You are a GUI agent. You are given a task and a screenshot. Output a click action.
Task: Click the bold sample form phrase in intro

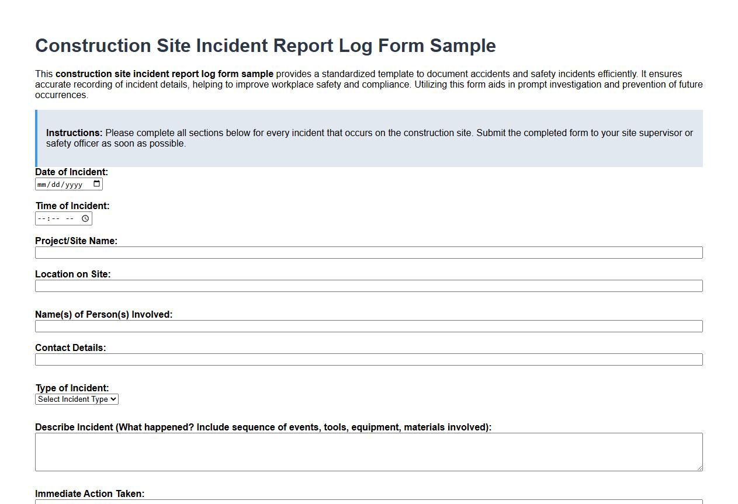pos(164,74)
